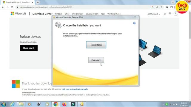The width and height of the screenshot is (191, 107).
Task: Open the taskbar clock and date
Action: click(184, 104)
